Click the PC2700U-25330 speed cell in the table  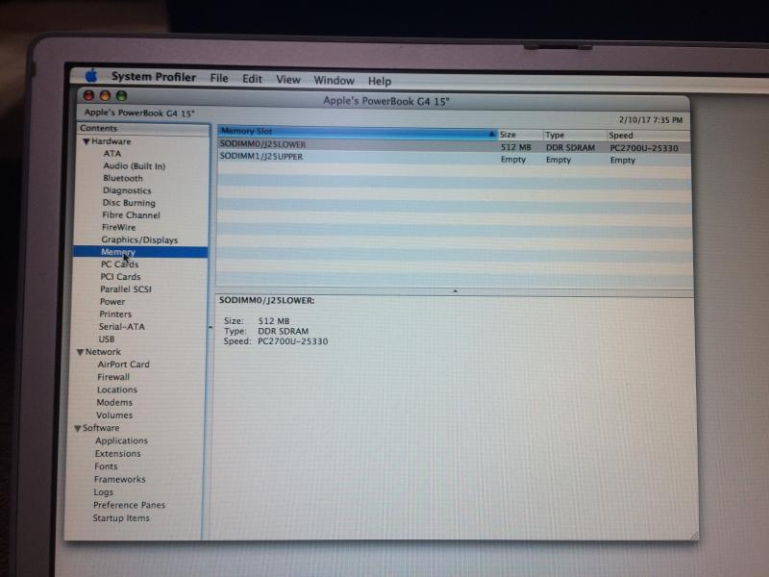644,148
